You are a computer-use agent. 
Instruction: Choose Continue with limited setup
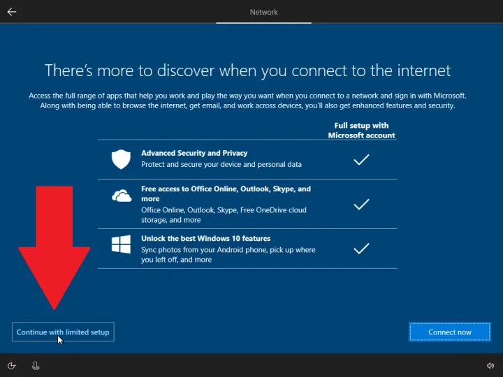(x=63, y=332)
